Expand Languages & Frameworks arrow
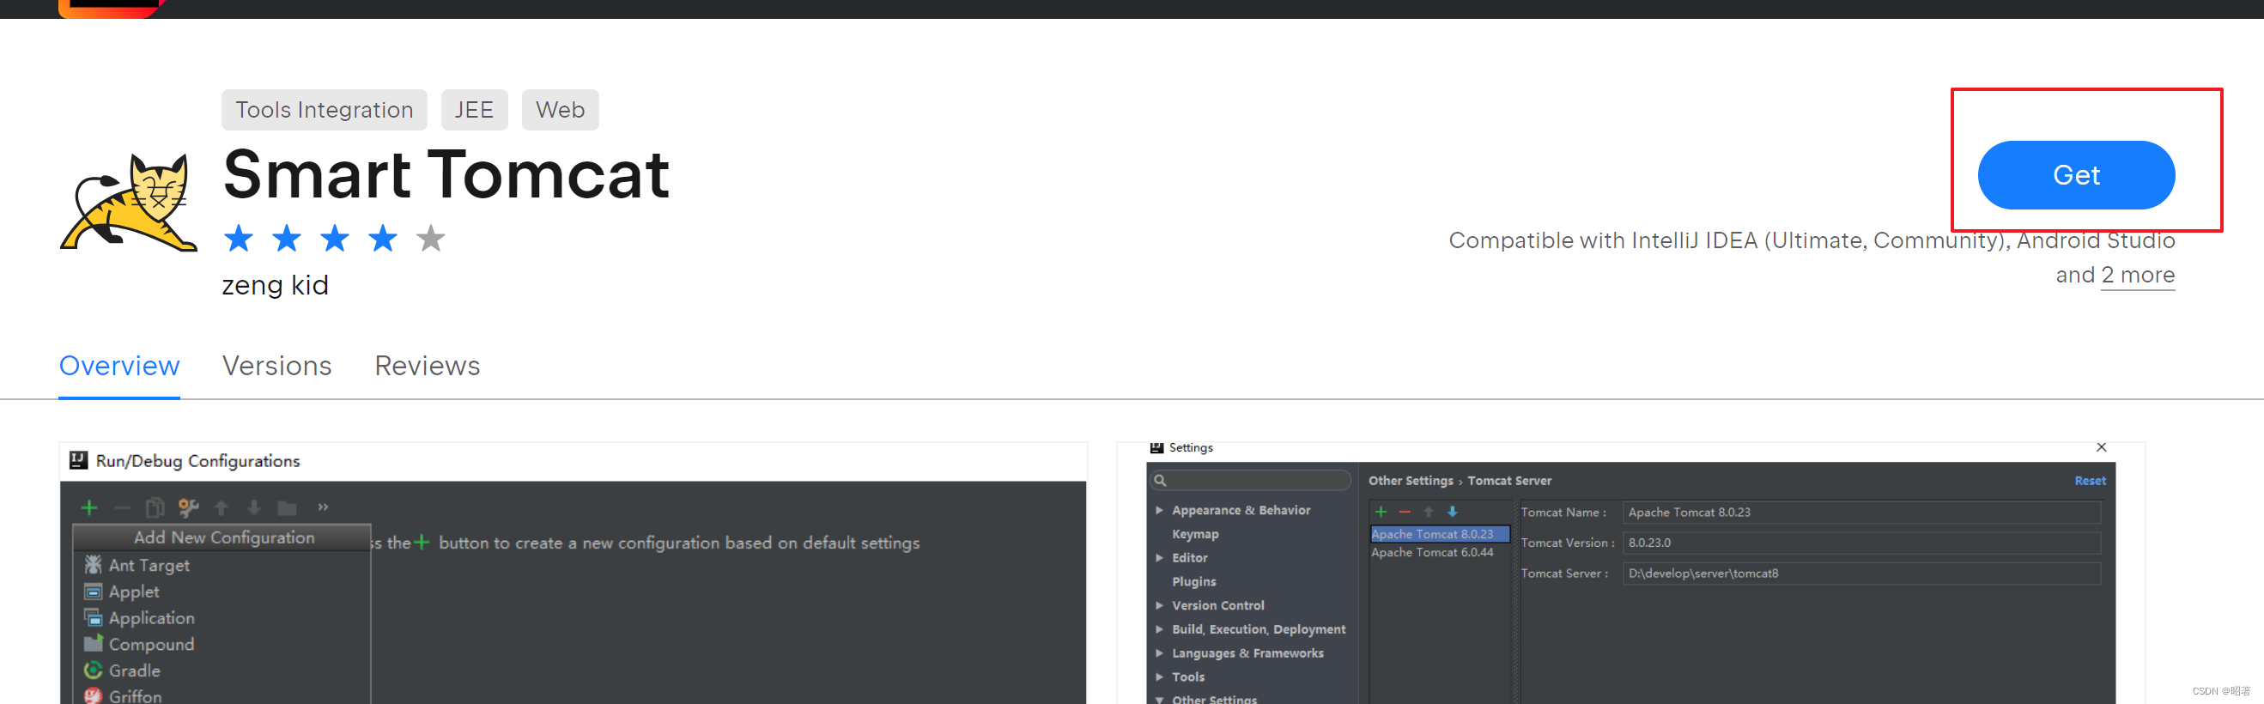This screenshot has height=704, width=2264. coord(1159,652)
